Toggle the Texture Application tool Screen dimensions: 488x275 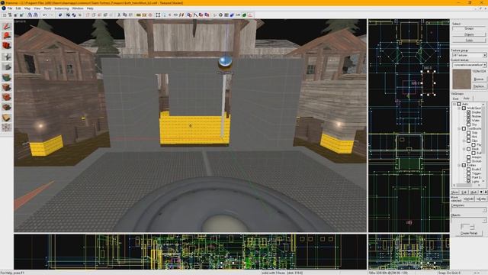tap(7, 77)
